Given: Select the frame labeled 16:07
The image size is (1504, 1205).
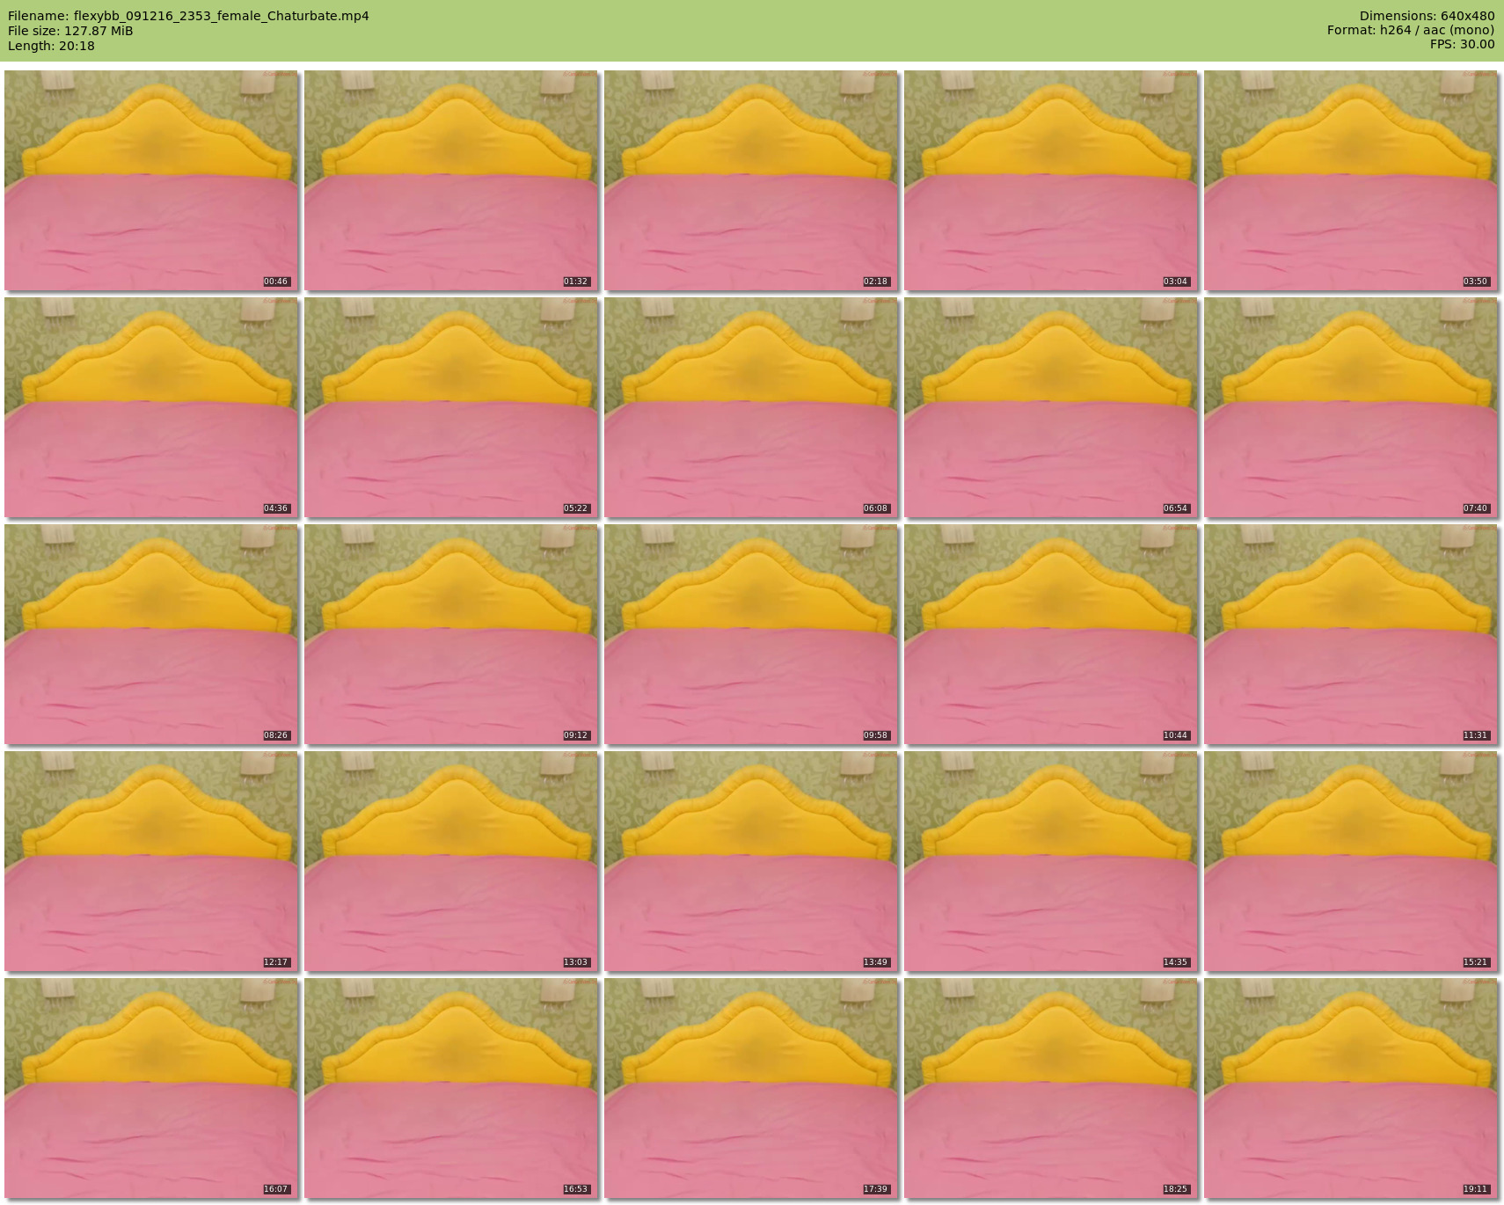Looking at the screenshot, I should (151, 1088).
